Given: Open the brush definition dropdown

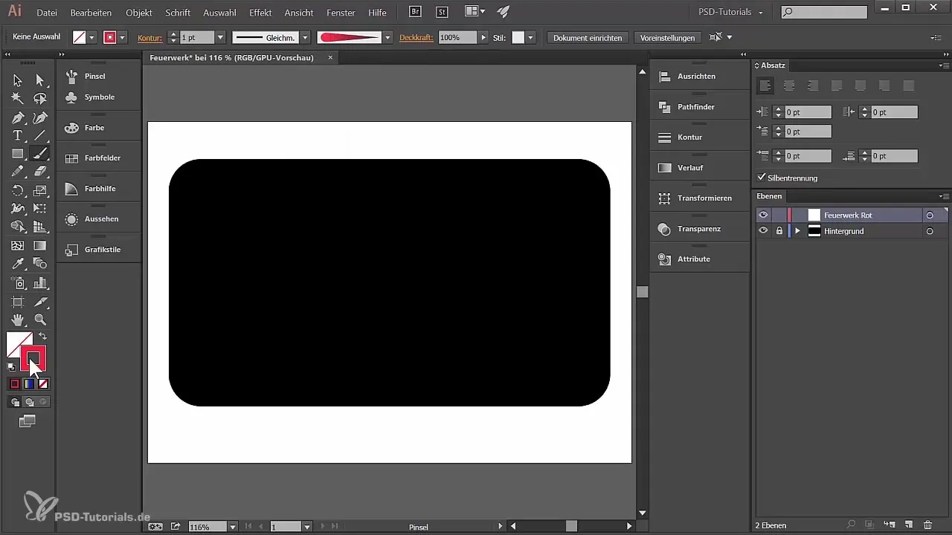Looking at the screenshot, I should 387,37.
